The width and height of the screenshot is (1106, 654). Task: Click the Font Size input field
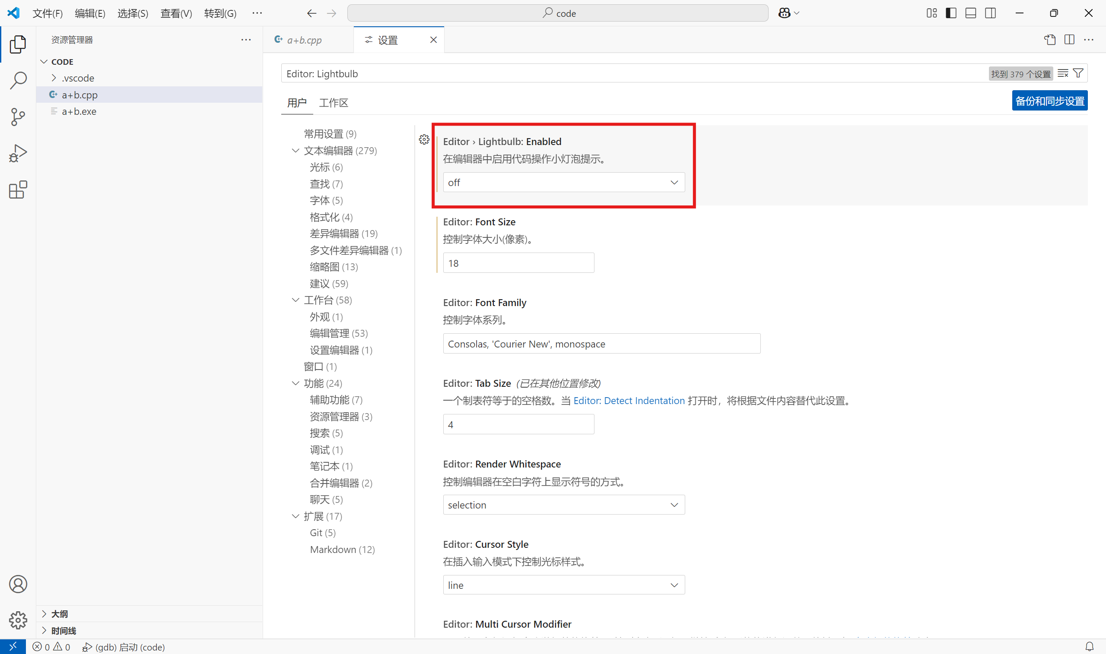click(518, 263)
